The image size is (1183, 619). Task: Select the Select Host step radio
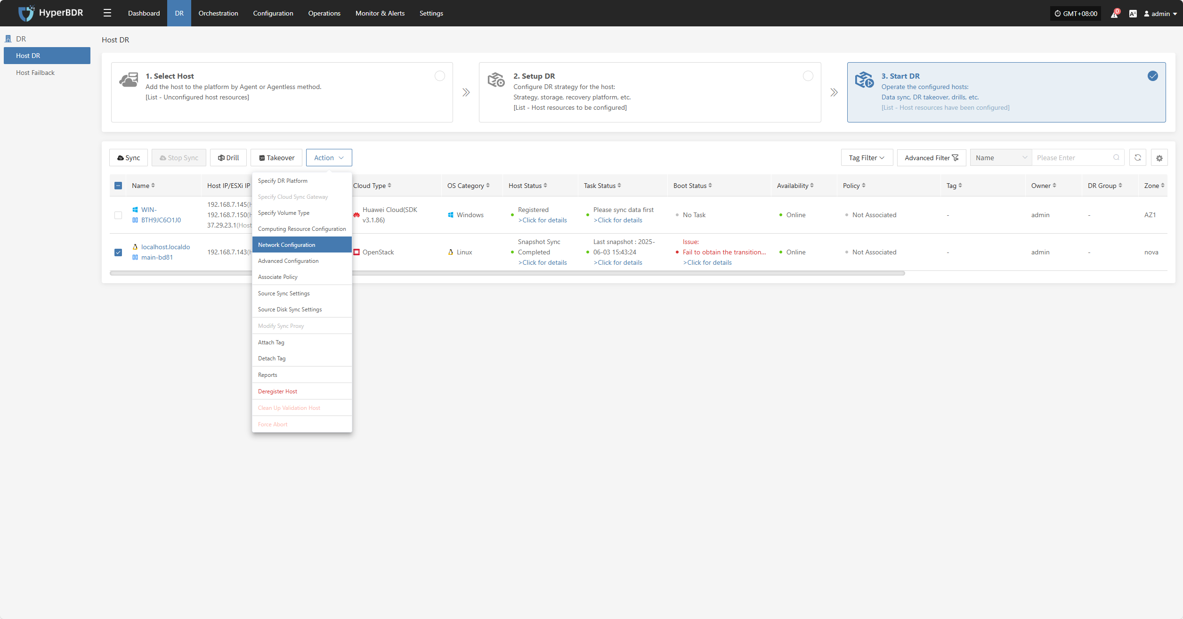coord(440,76)
